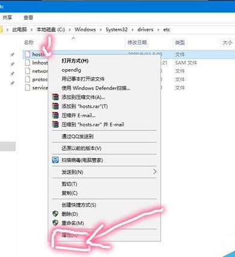Open the 查看 ribbon tab

point(28,17)
